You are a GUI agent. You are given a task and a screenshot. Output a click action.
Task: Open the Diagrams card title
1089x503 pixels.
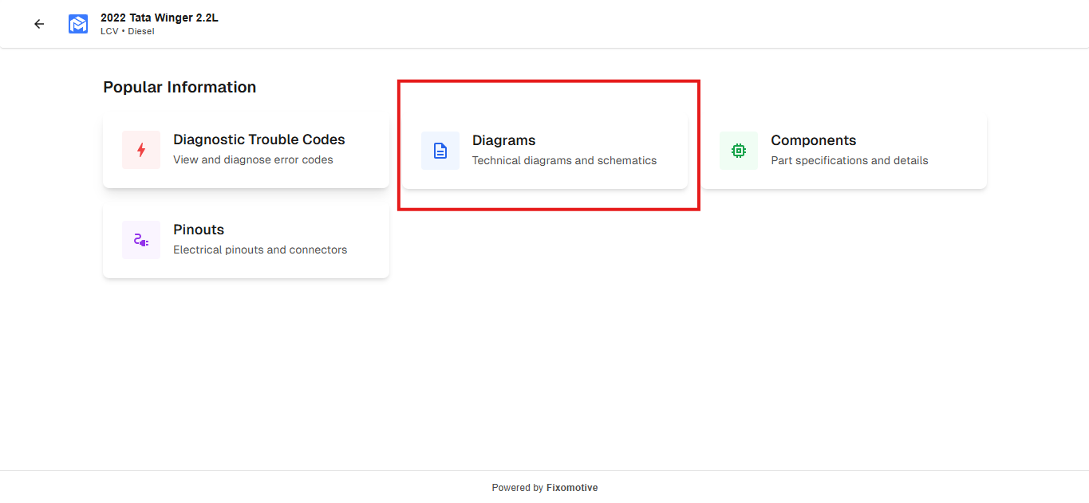click(503, 140)
